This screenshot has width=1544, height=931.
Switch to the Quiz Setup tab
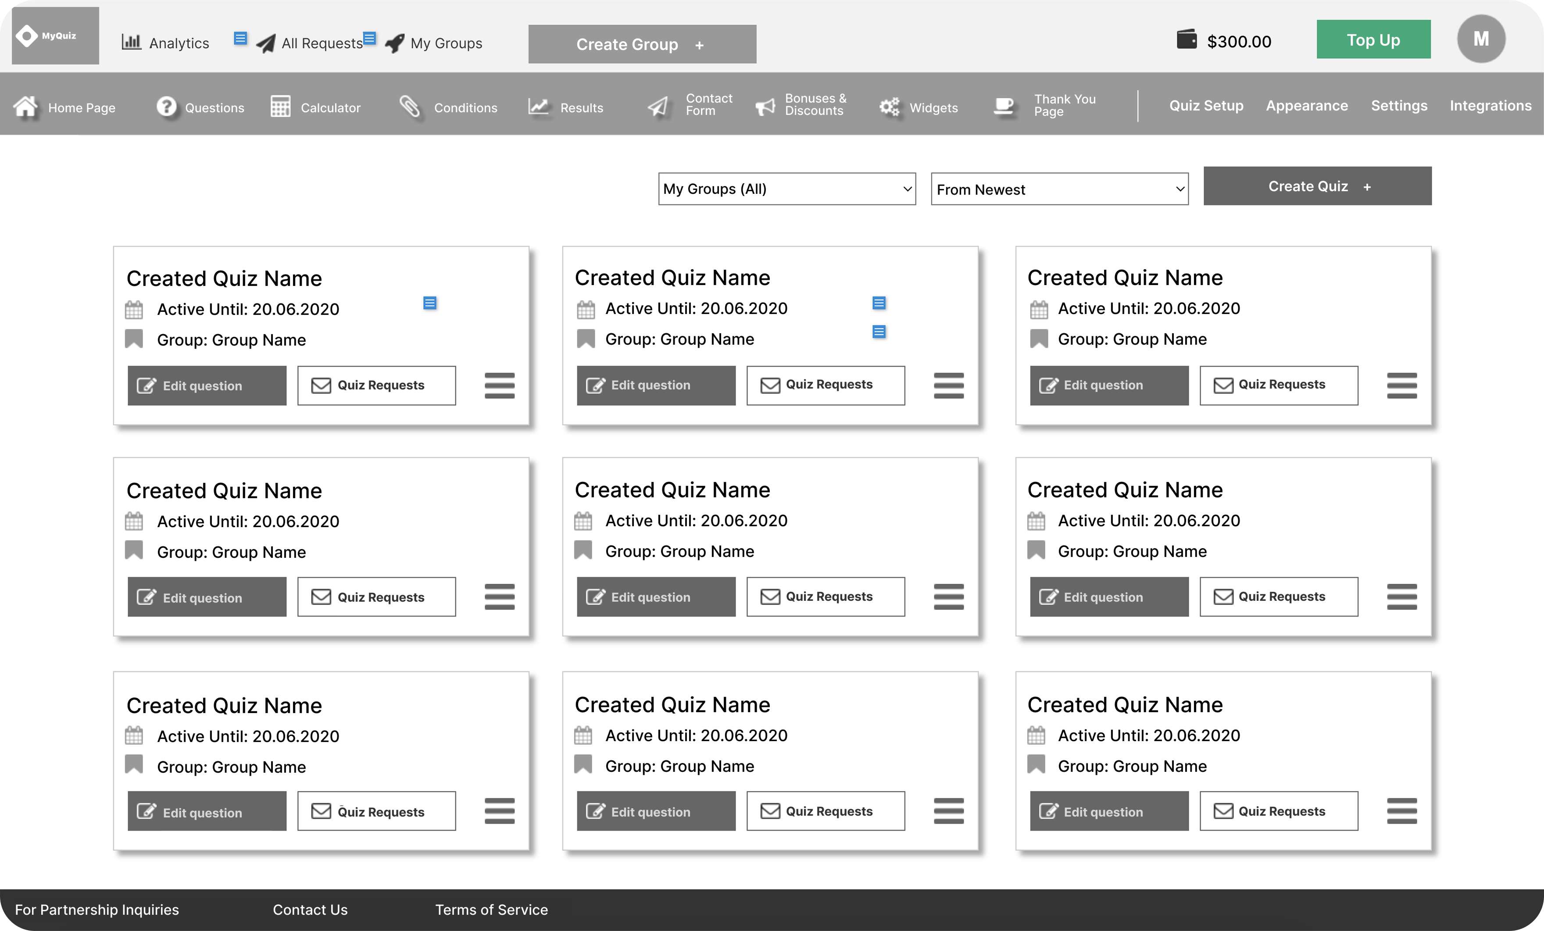[1206, 105]
